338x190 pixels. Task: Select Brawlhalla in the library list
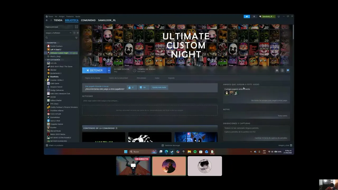[54, 77]
